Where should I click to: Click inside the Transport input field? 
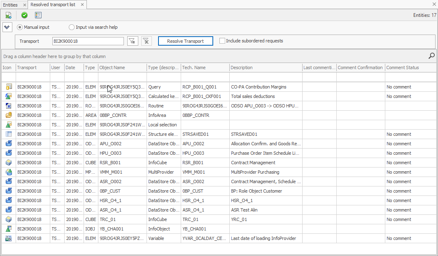[88, 41]
